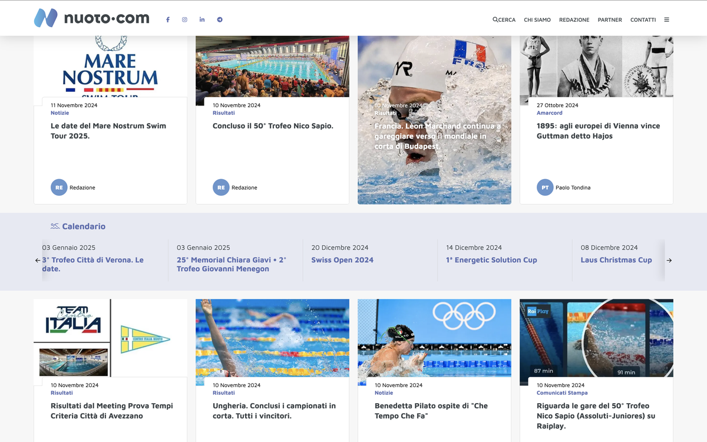Screen dimensions: 707x442
Task: Click the RE avatar under Mare Nostrum article
Action: pos(59,187)
